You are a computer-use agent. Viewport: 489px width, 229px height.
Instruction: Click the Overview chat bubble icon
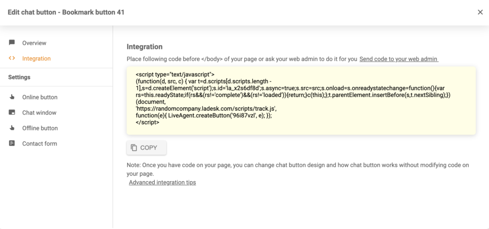(12, 43)
